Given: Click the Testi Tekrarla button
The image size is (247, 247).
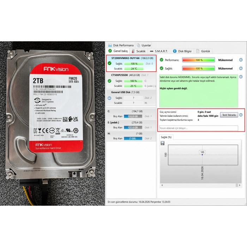Looking at the screenshot, I should (229, 115).
